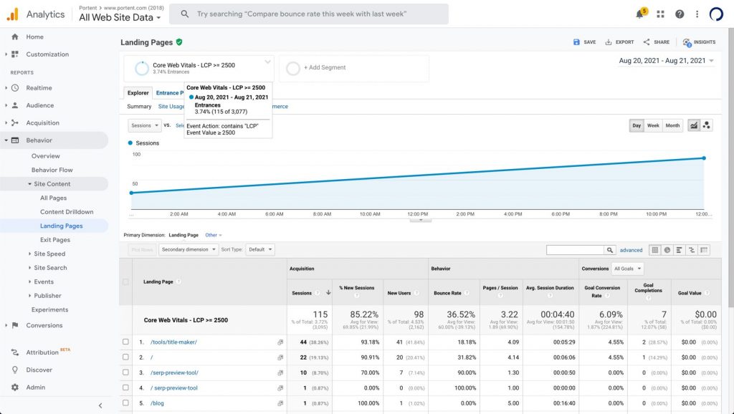Open the /blog landing page link

pyautogui.click(x=157, y=403)
